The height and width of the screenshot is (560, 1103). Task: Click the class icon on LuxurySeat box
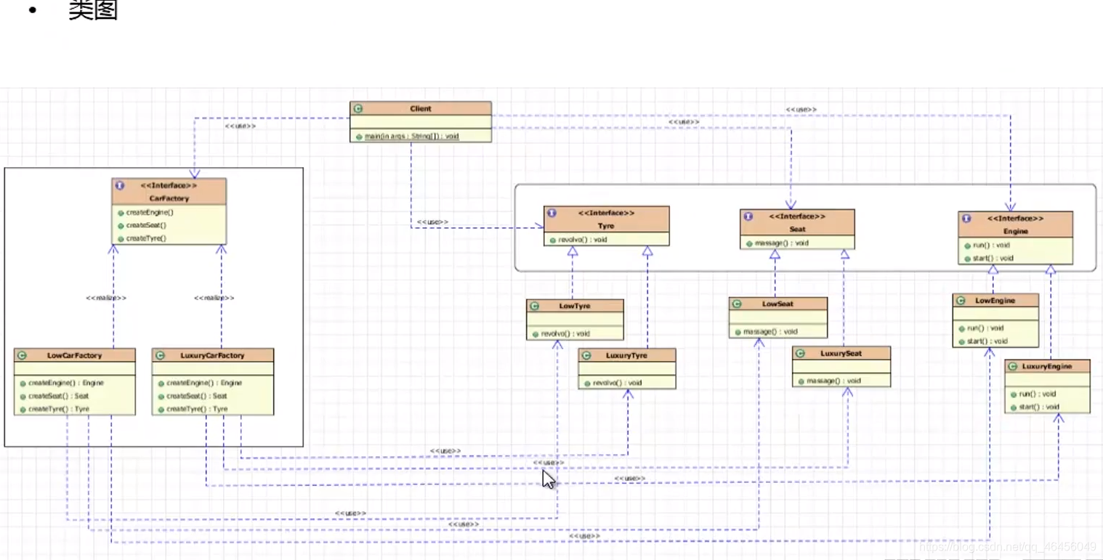(x=801, y=354)
